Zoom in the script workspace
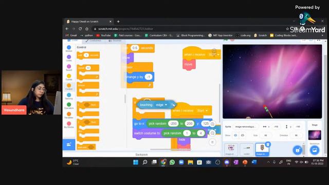 click(212, 124)
